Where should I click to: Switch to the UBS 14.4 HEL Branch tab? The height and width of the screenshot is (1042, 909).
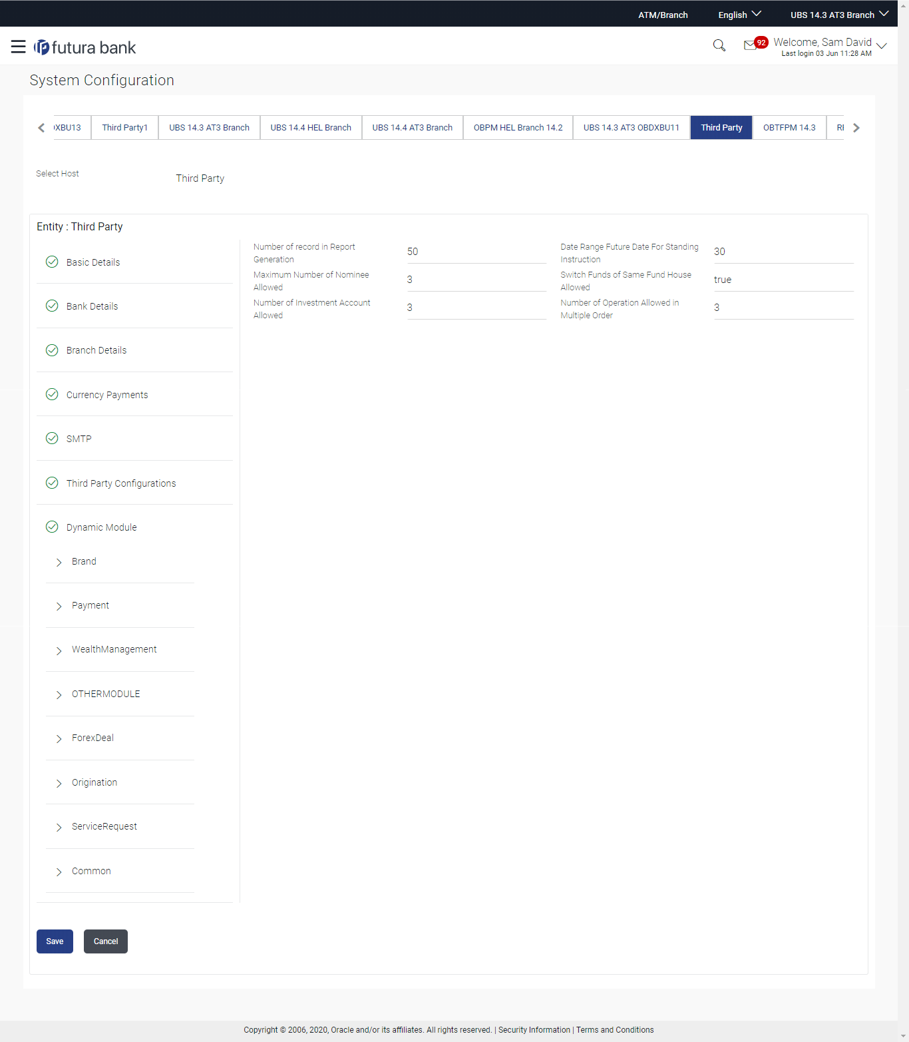coord(311,127)
